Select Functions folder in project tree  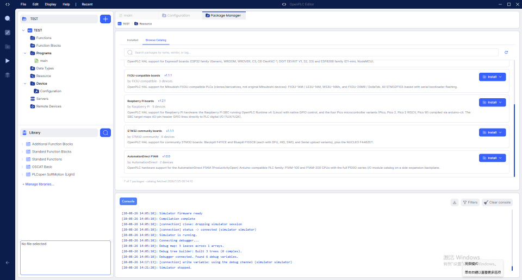tap(43, 38)
